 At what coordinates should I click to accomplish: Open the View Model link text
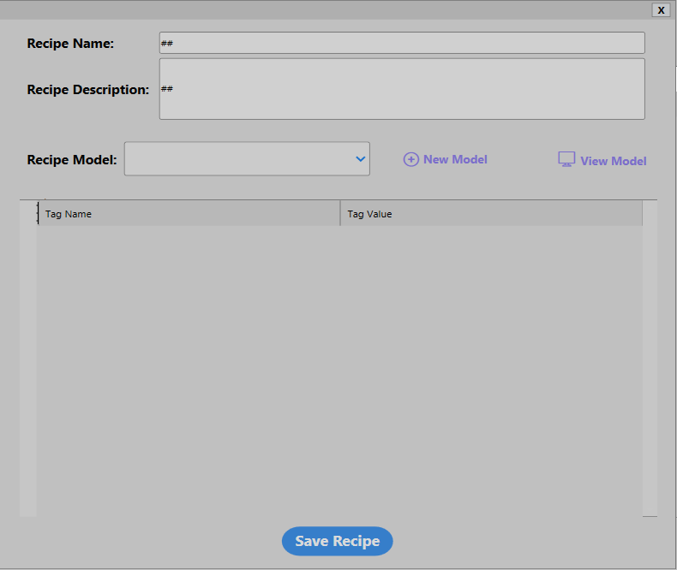613,161
